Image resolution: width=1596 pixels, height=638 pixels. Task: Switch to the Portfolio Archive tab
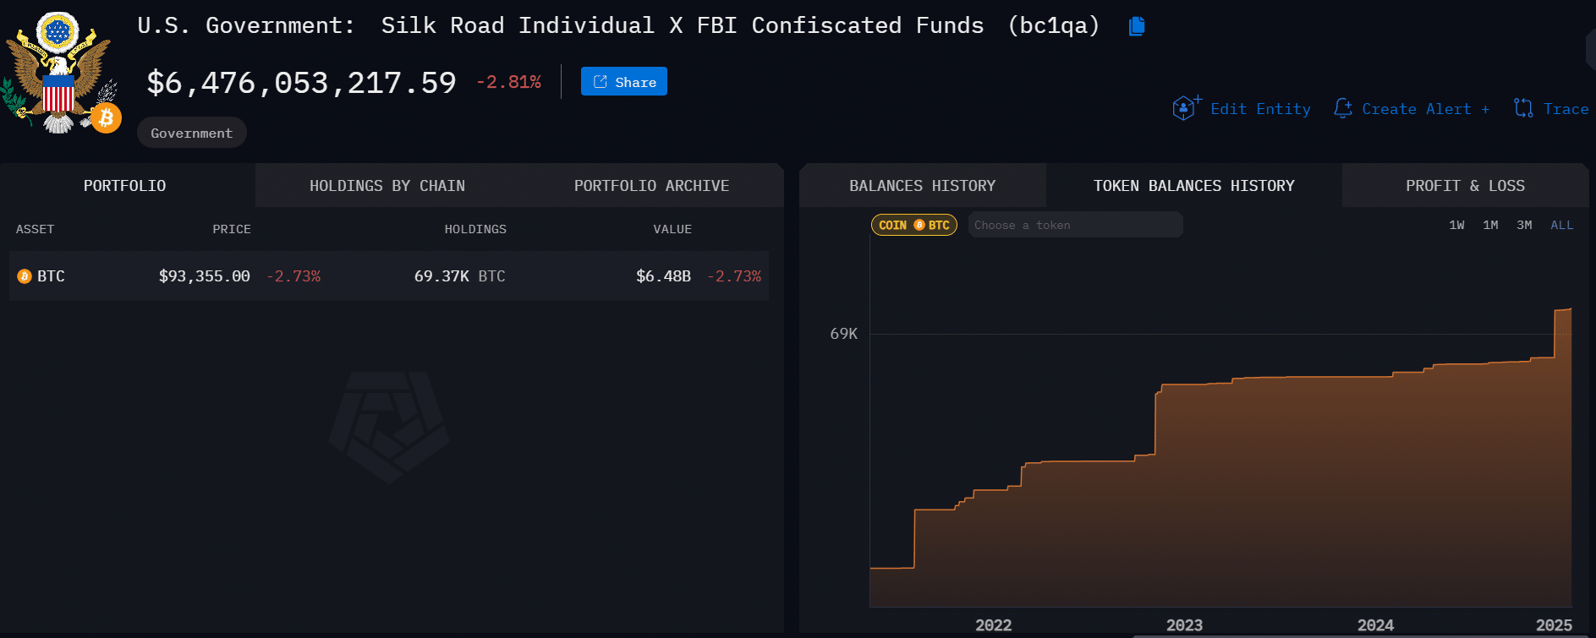(x=651, y=186)
